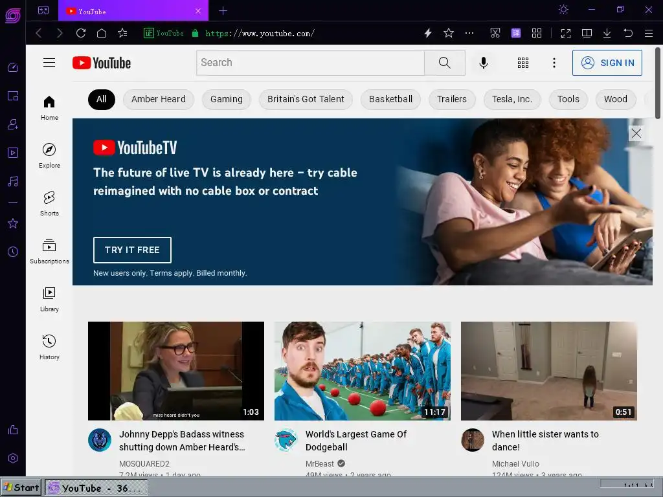Close the YouTube browser tab
663x497 pixels.
coord(198,11)
